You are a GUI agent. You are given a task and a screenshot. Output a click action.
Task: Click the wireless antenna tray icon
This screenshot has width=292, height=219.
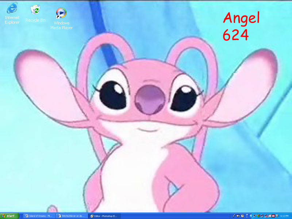coord(276,215)
